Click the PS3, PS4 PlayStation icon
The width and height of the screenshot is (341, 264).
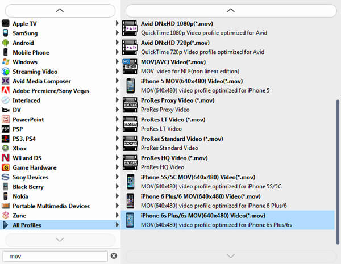(x=6, y=139)
